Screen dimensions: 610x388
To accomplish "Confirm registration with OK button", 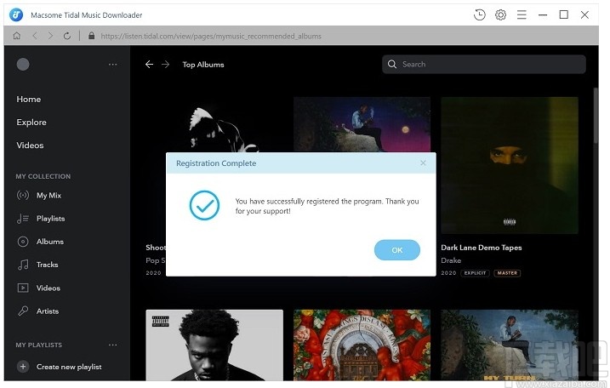I will [x=397, y=250].
